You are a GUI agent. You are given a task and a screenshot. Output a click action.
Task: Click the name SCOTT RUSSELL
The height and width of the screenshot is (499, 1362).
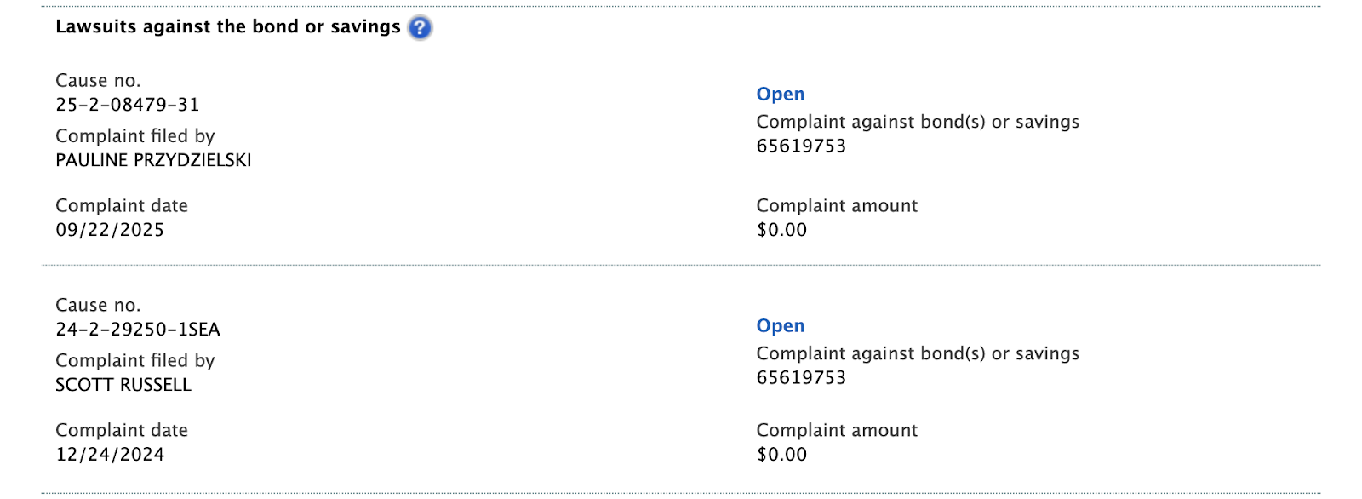click(123, 385)
